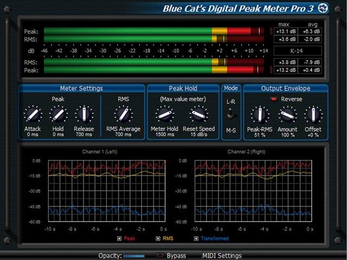Click the RMS Average knob
This screenshot has width=347, height=260.
(123, 114)
